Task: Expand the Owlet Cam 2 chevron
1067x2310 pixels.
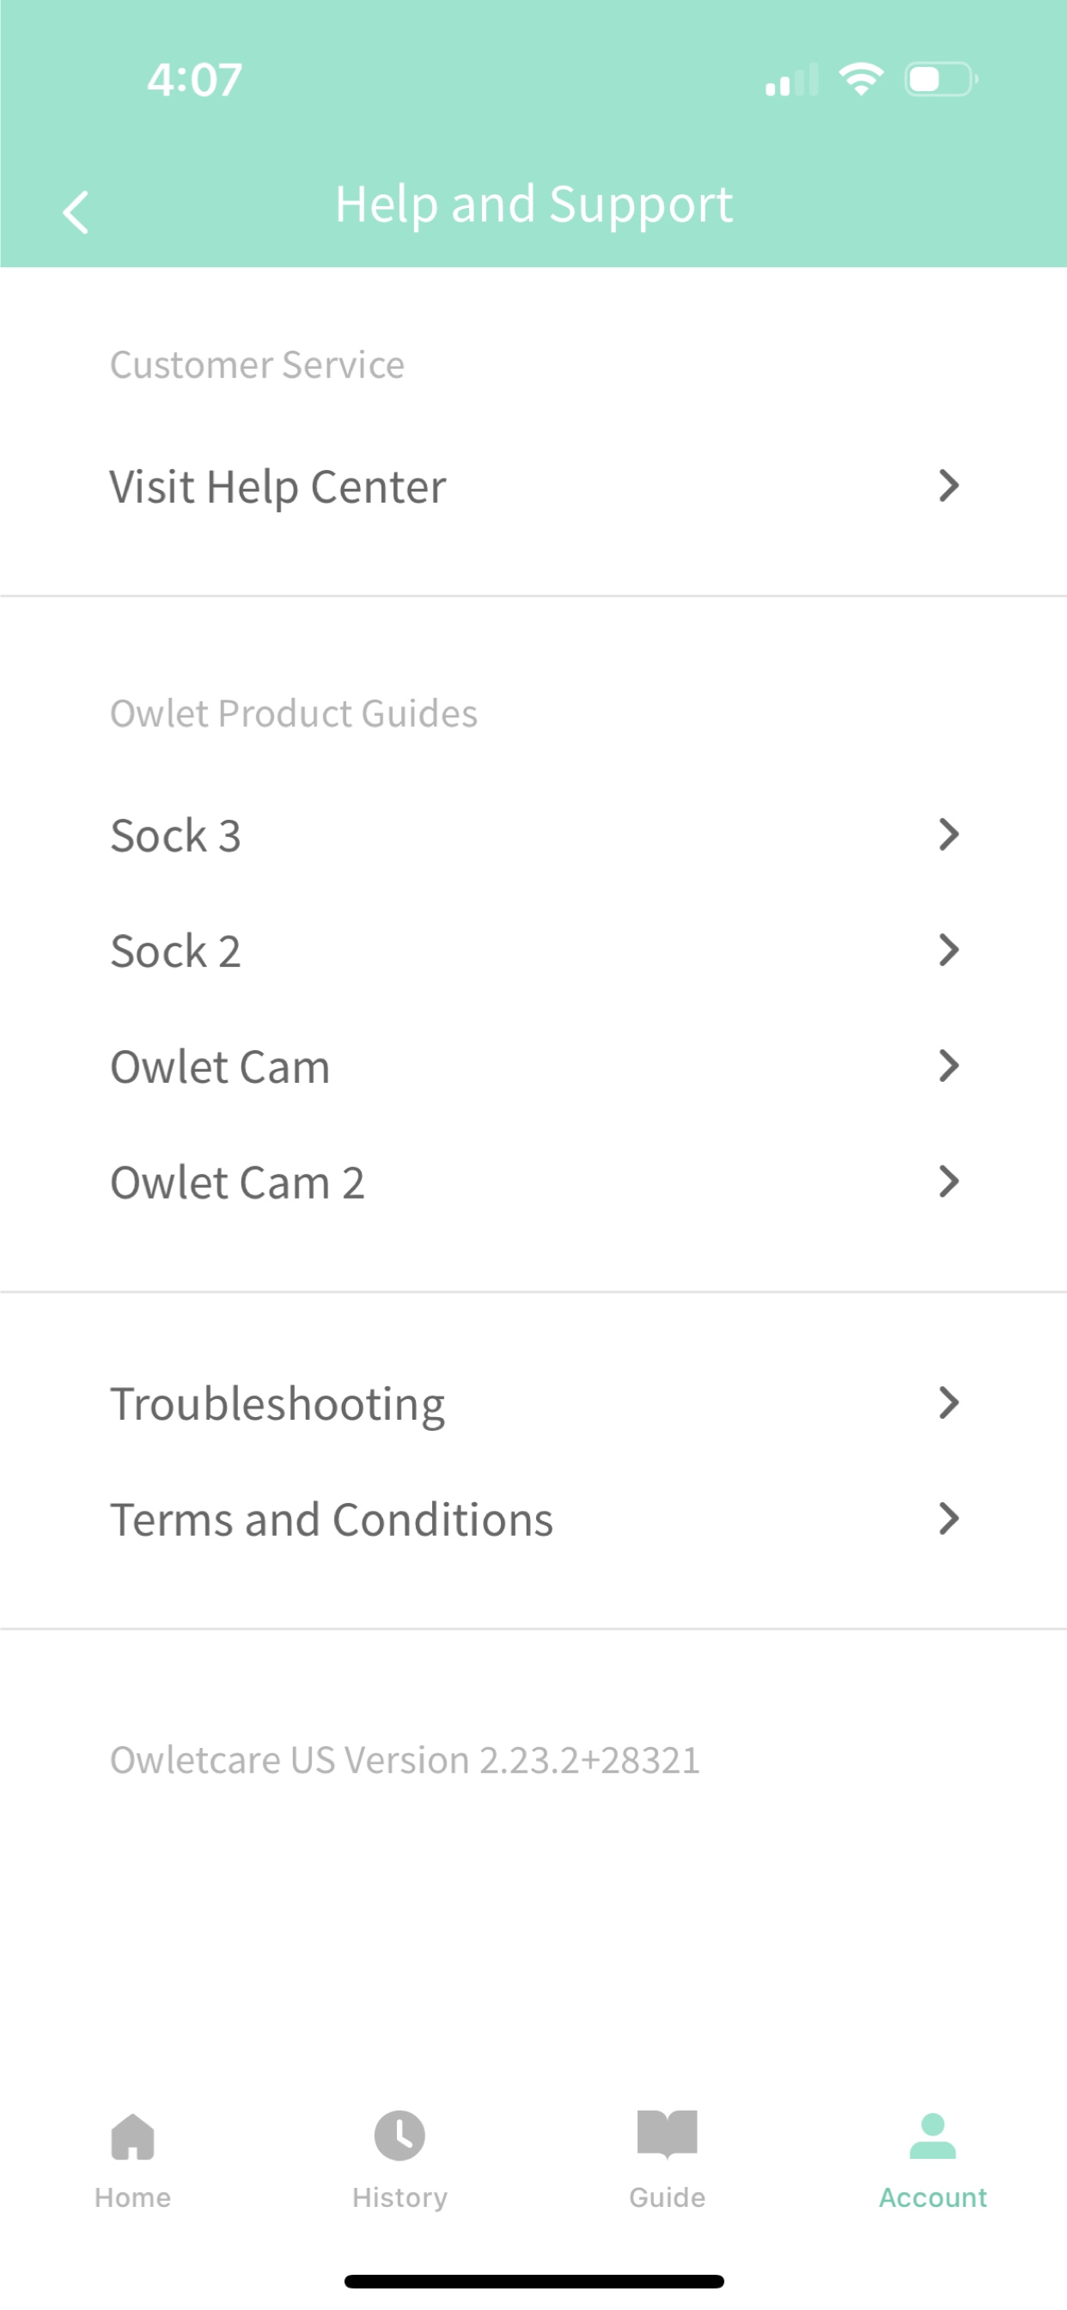Action: tap(948, 1181)
